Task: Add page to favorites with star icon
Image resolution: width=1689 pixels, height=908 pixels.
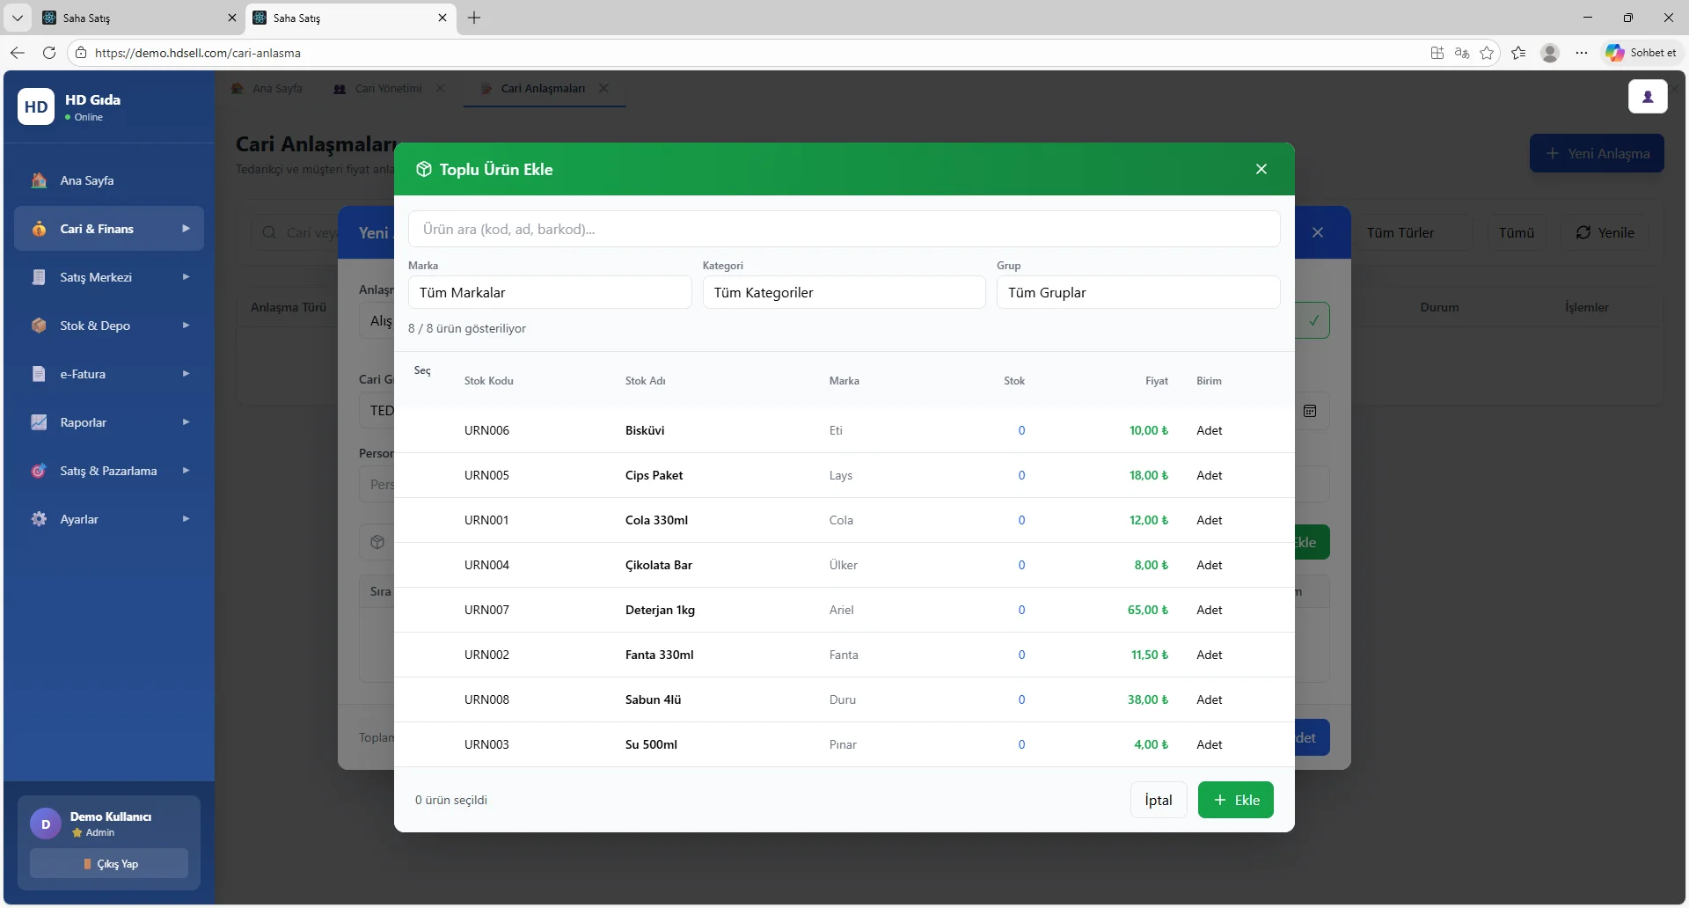Action: click(x=1487, y=53)
